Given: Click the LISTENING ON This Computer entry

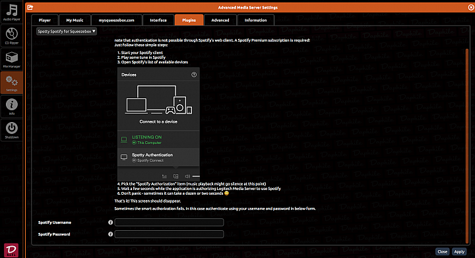Looking at the screenshot, I should click(x=158, y=140).
